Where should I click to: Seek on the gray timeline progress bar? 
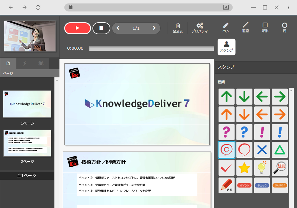(x=151, y=48)
